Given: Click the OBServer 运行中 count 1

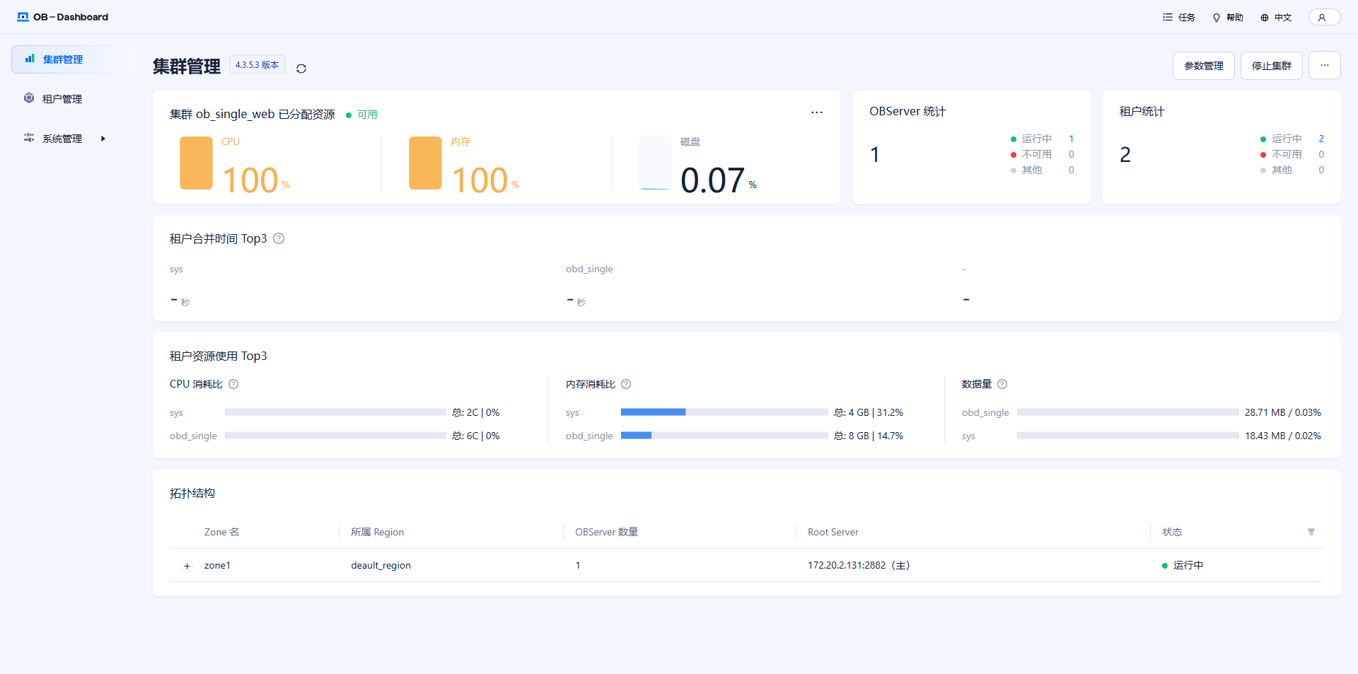Looking at the screenshot, I should [1072, 139].
